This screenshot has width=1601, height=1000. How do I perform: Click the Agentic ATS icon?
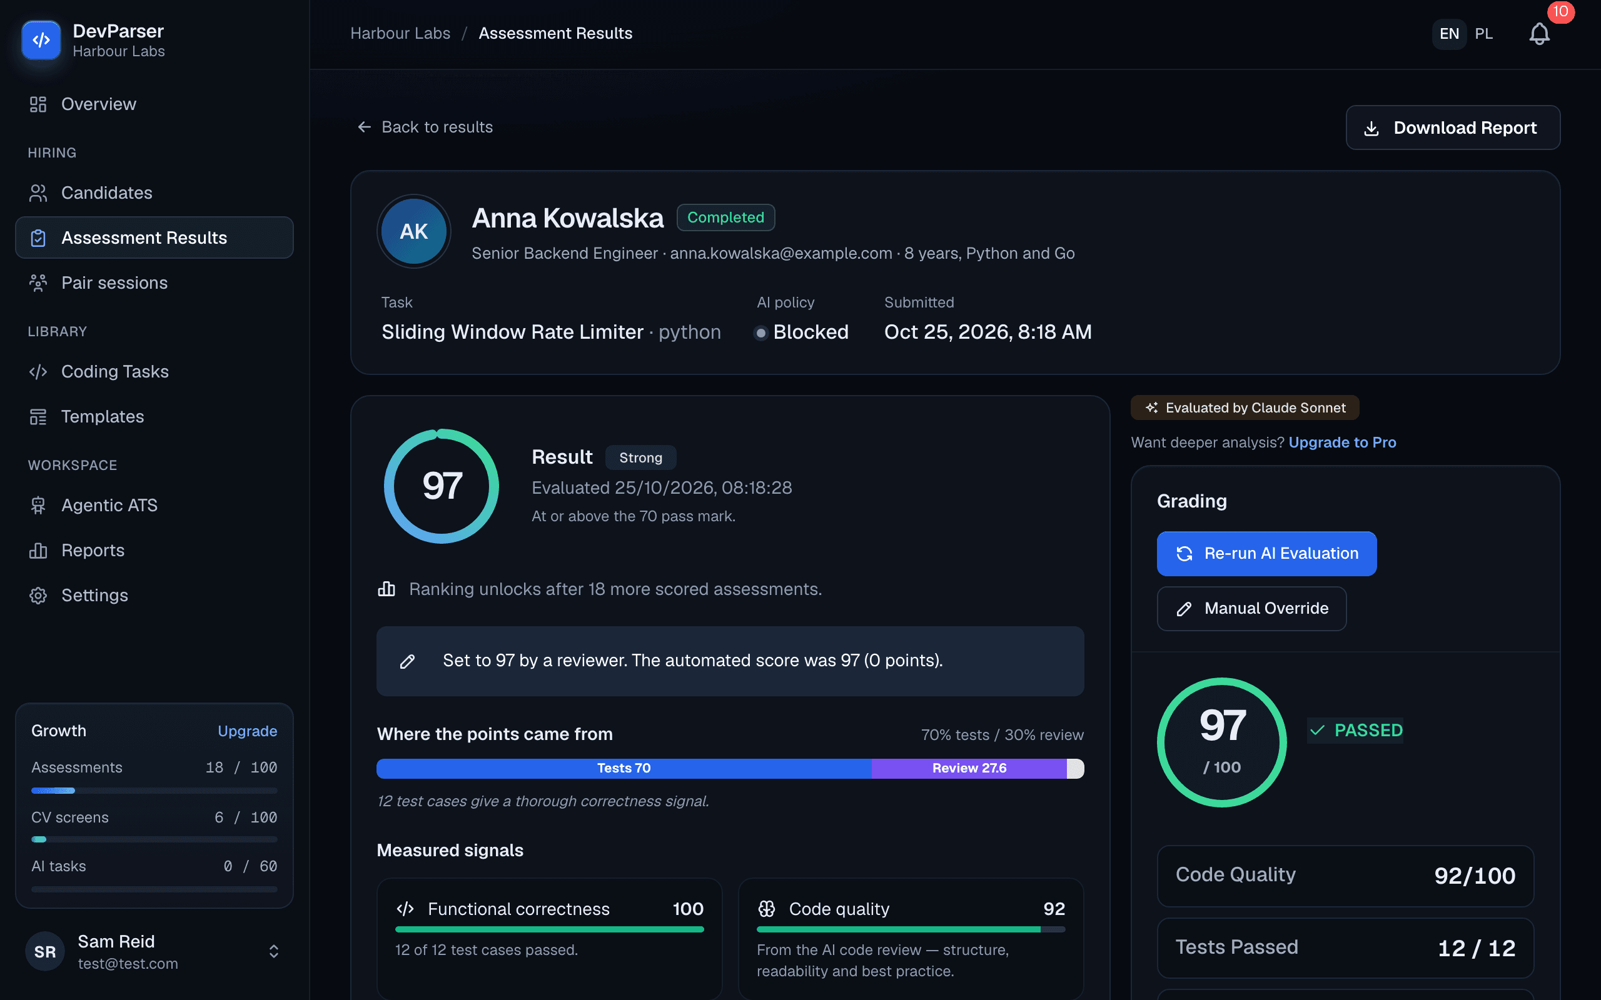coord(38,505)
